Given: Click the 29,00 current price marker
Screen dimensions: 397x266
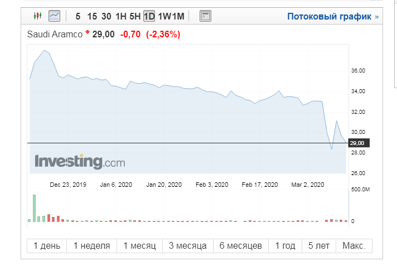Looking at the screenshot, I should click(x=359, y=143).
